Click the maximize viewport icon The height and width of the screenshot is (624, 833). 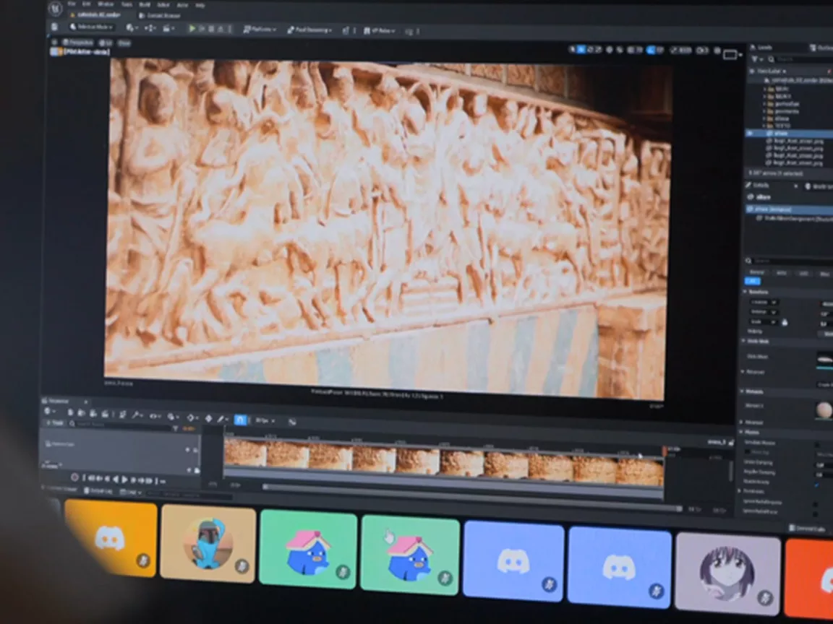coord(730,54)
